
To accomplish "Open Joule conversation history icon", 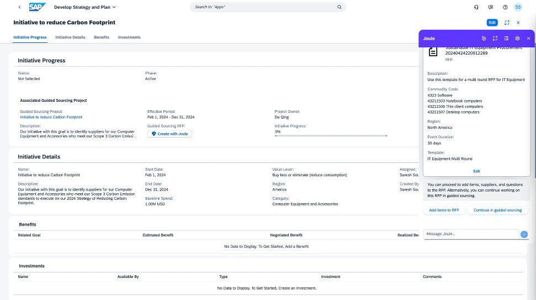I will click(x=484, y=39).
